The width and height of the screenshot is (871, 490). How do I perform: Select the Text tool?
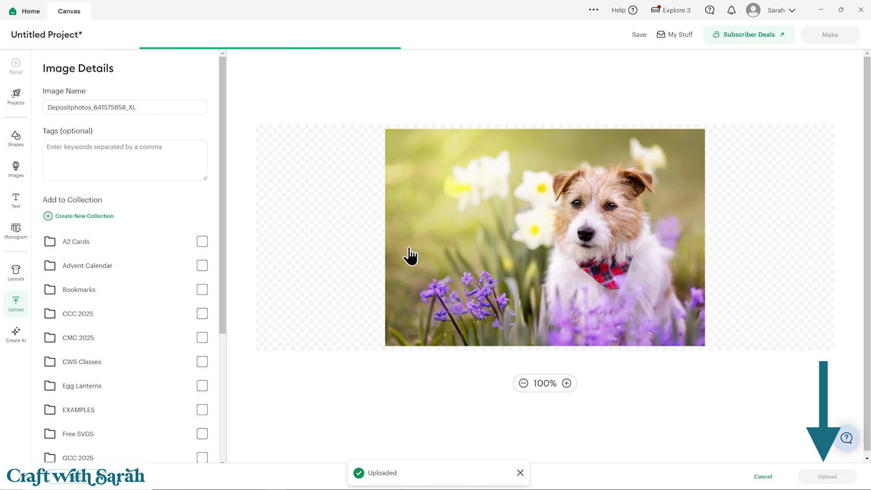pos(16,200)
